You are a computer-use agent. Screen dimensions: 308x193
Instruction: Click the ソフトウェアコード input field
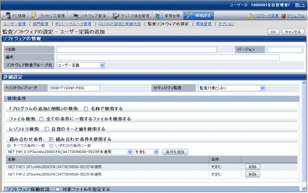pyautogui.click(x=75, y=88)
